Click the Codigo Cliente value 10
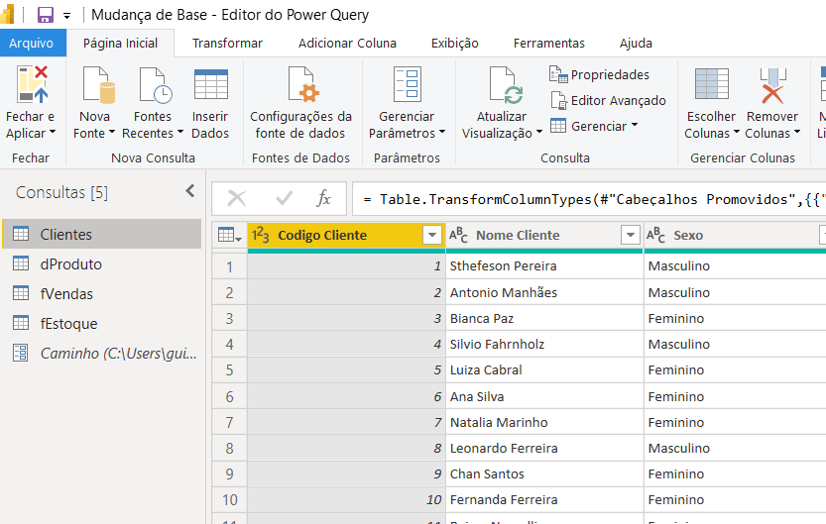The width and height of the screenshot is (826, 524). pos(347,500)
